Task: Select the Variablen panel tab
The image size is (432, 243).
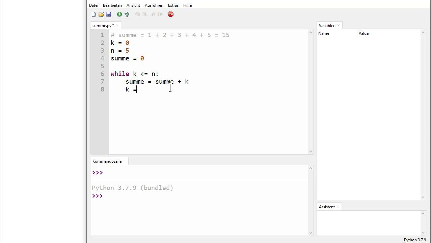Action: (327, 26)
